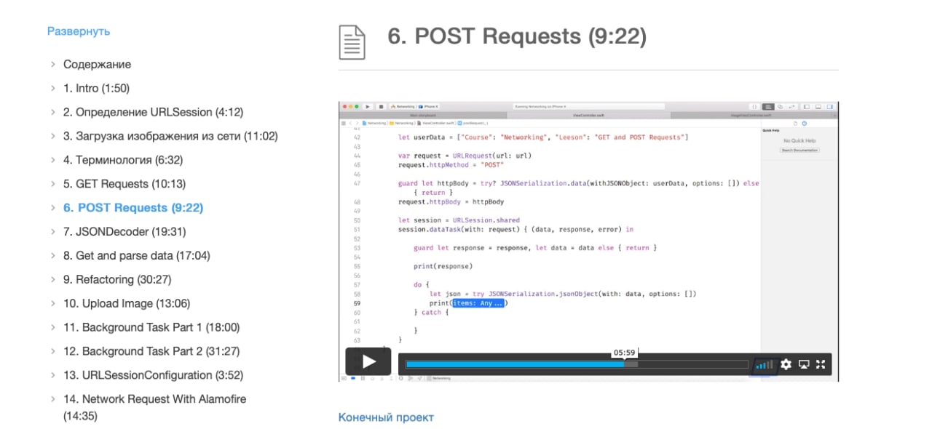This screenshot has width=932, height=429.
Task: Expand the chevron beside 9. Refactoring
Action: pos(53,279)
